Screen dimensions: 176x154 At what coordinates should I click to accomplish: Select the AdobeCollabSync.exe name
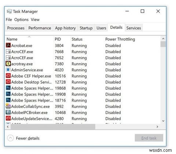click(30, 107)
